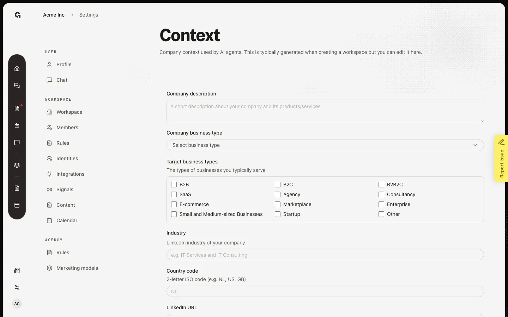Click the Company description text area
Screen dimensions: 508x317
pyautogui.click(x=325, y=111)
